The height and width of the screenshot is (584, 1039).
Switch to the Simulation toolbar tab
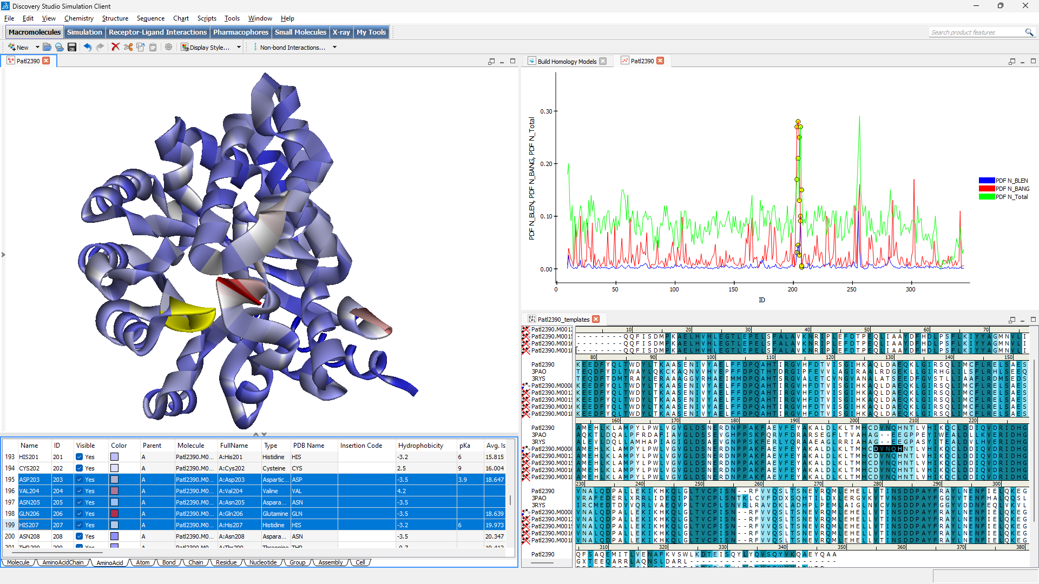click(84, 32)
